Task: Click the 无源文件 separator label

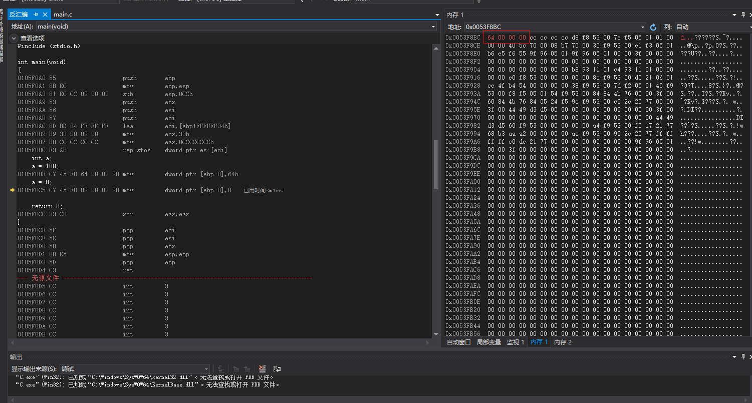Action: (45, 278)
